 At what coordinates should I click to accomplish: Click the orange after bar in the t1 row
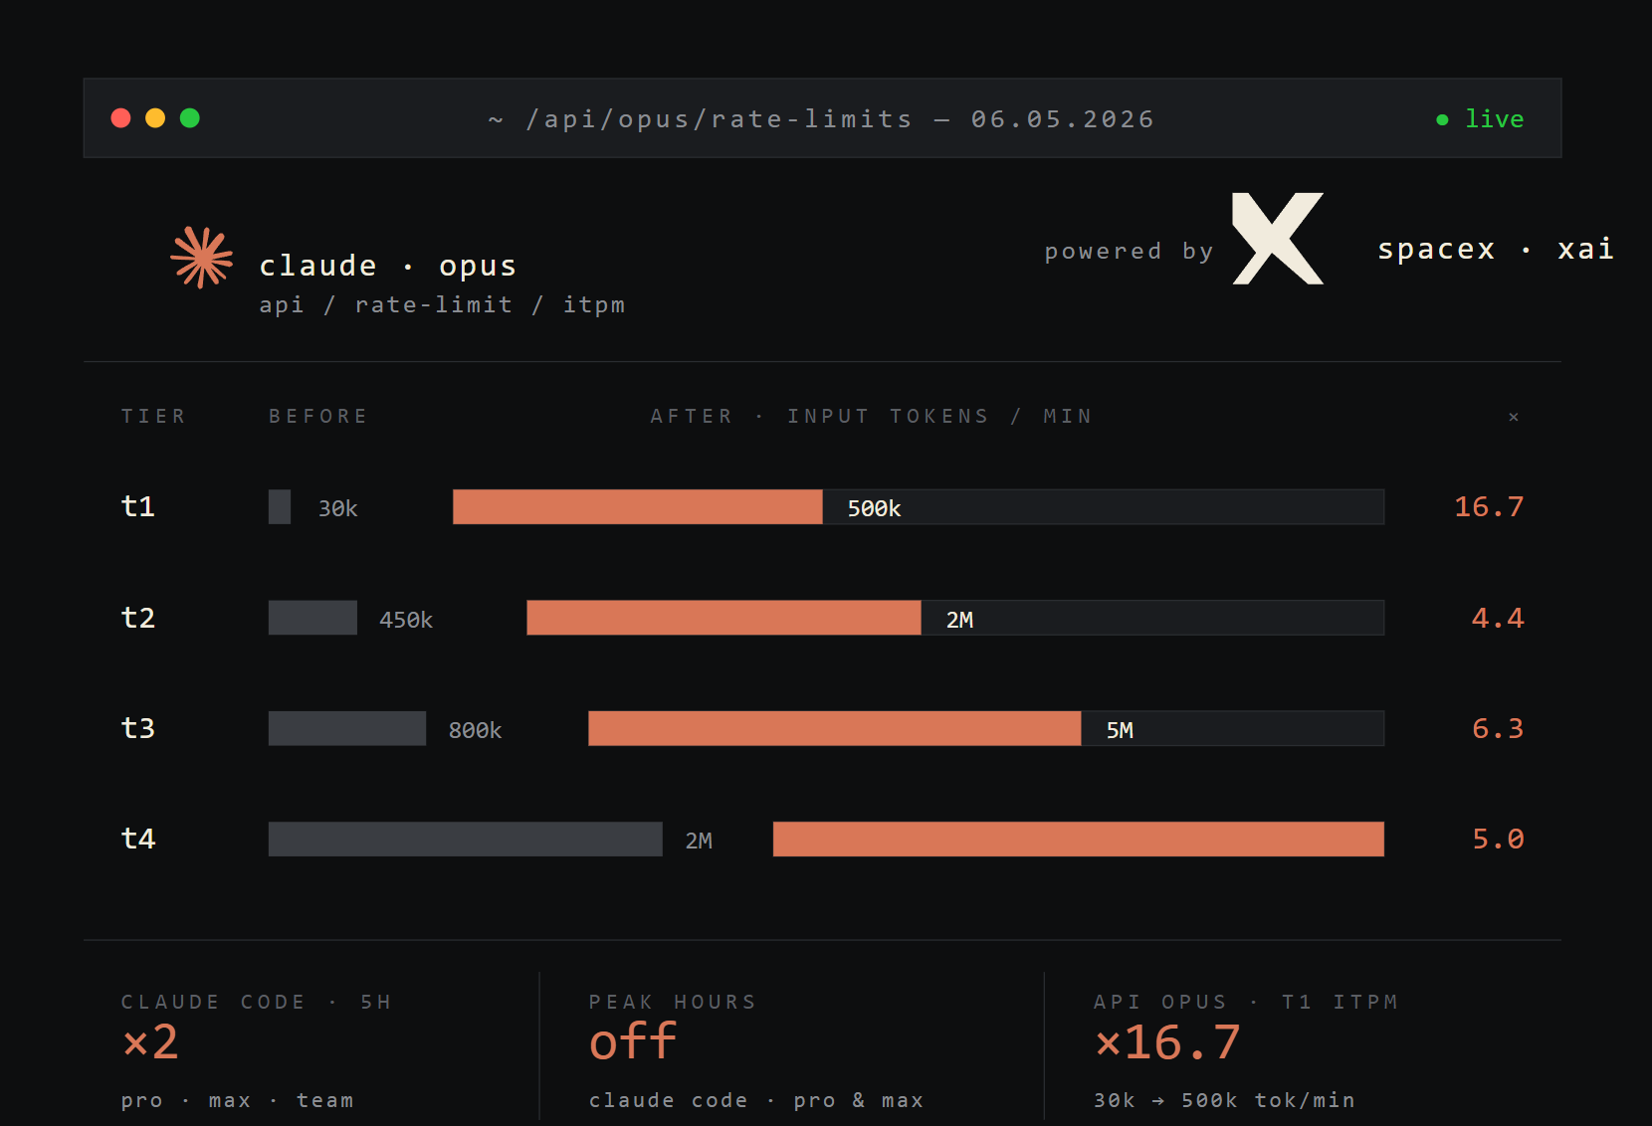(638, 506)
